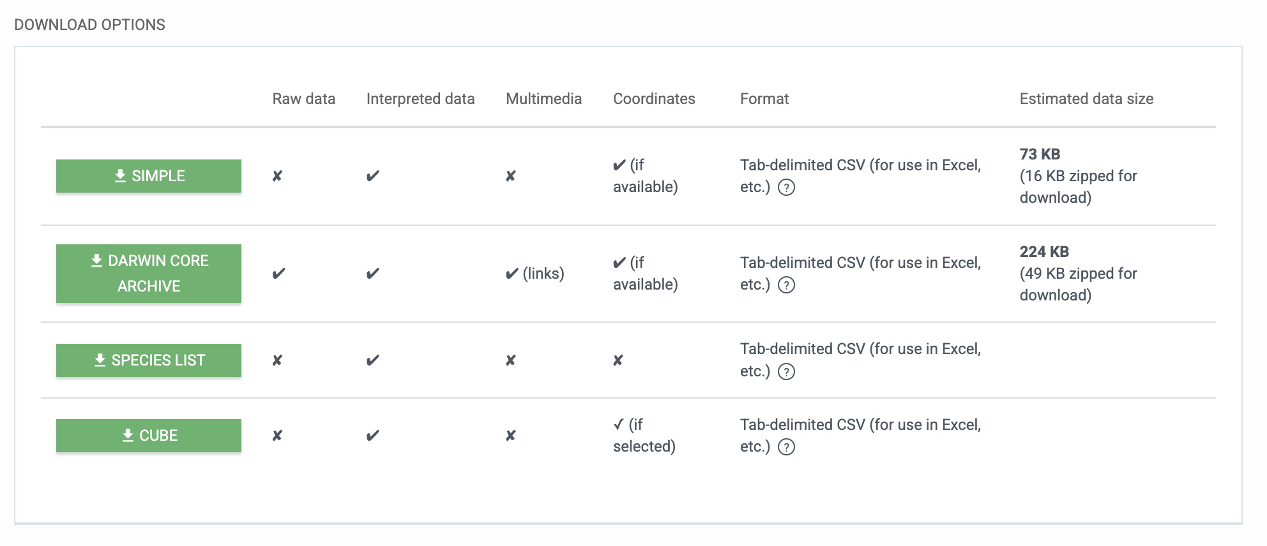Click Raw data checkmark in Darwin Core row
This screenshot has width=1267, height=546.
(x=278, y=274)
